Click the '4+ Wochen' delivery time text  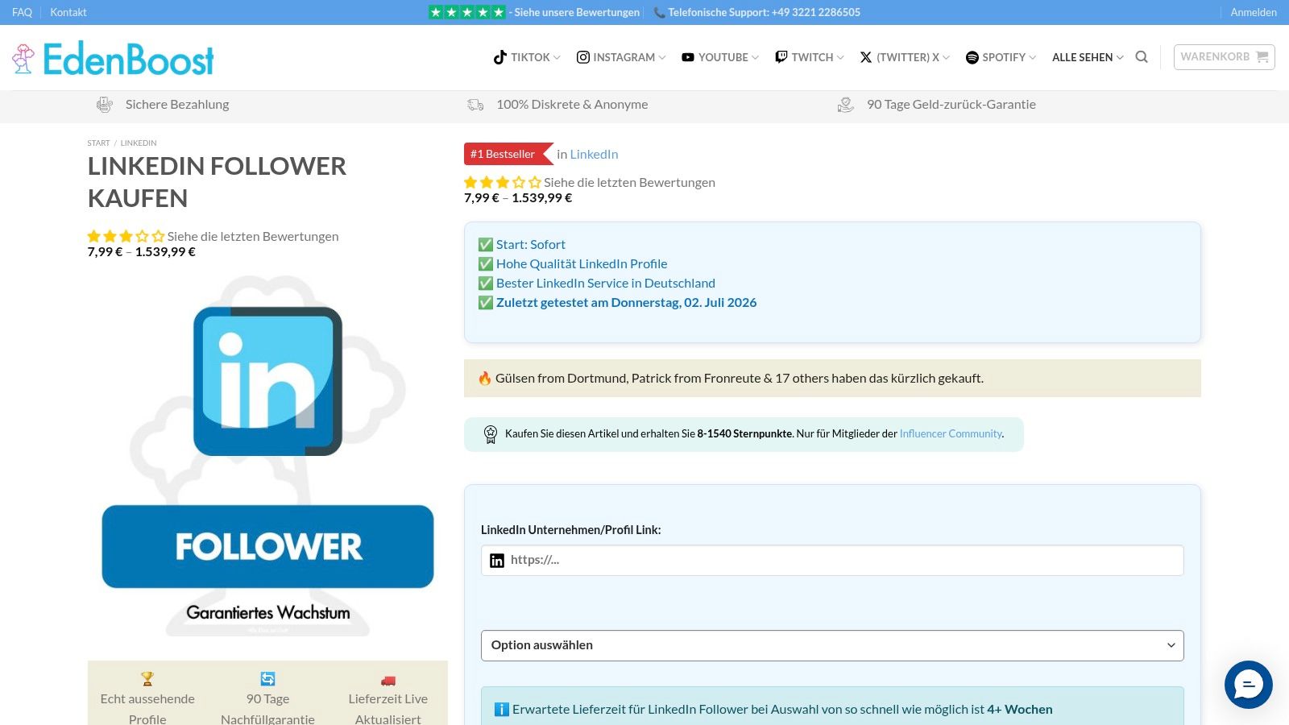pyautogui.click(x=1020, y=709)
